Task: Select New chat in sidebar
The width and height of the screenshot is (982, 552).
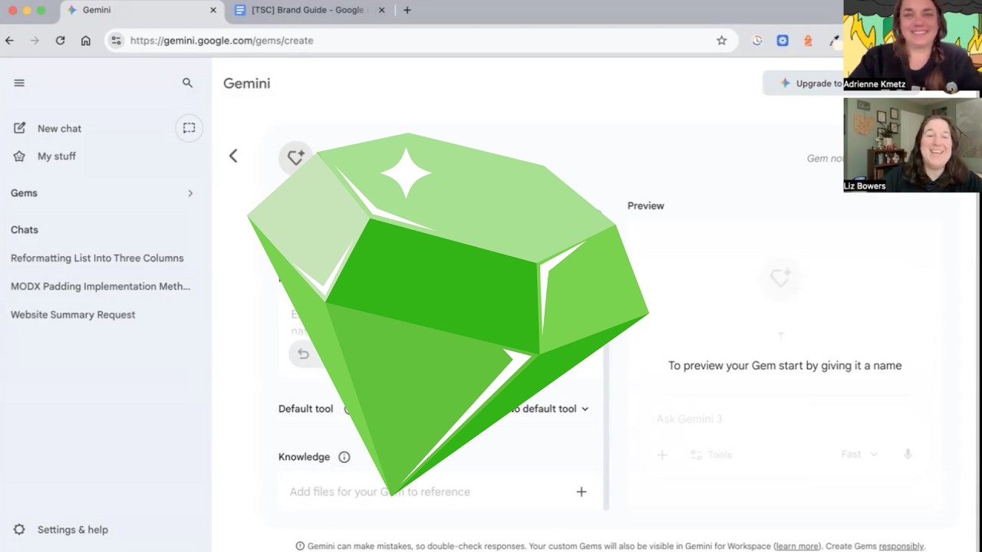Action: [x=59, y=128]
